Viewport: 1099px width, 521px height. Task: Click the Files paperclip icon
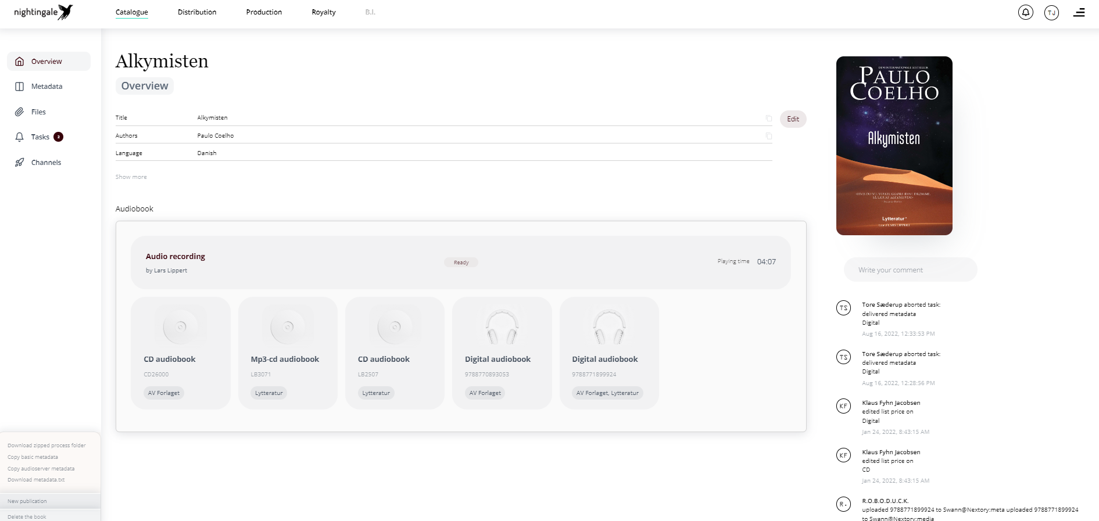pos(19,112)
